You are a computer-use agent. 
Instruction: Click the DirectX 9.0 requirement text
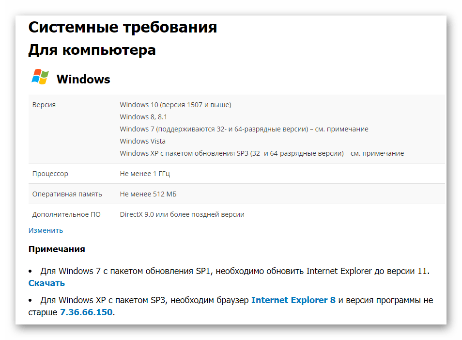pyautogui.click(x=182, y=214)
